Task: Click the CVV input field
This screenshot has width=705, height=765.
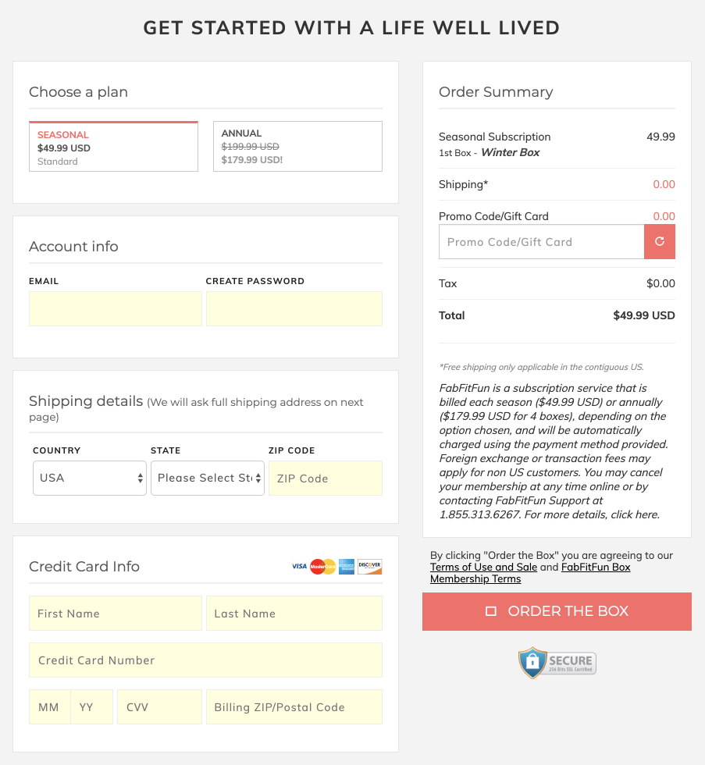Action: (x=158, y=706)
